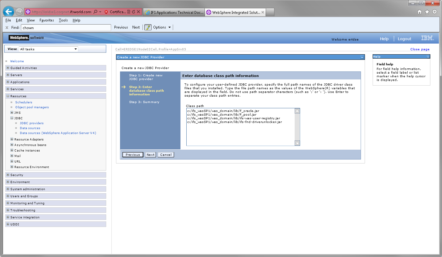The image size is (442, 257).
Task: Click the wizard Previous button
Action: tap(133, 155)
